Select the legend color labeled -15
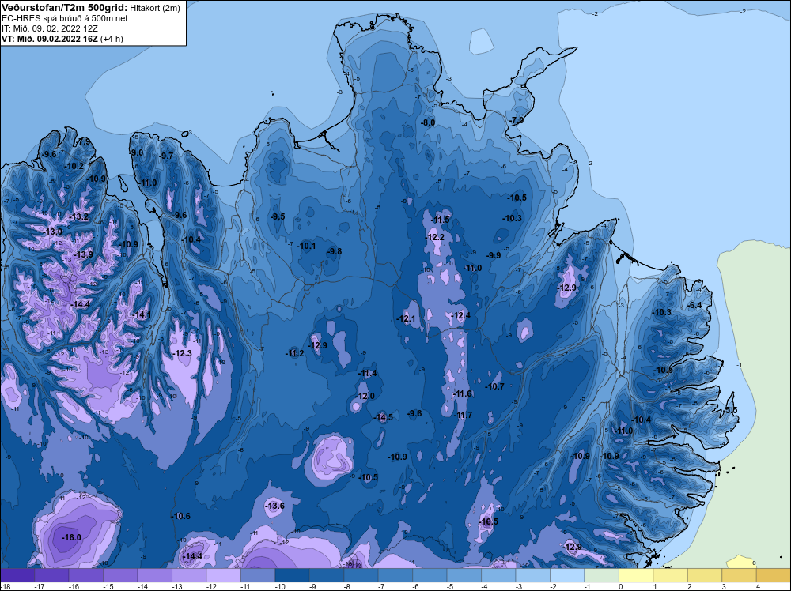Image resolution: width=791 pixels, height=591 pixels. click(120, 575)
